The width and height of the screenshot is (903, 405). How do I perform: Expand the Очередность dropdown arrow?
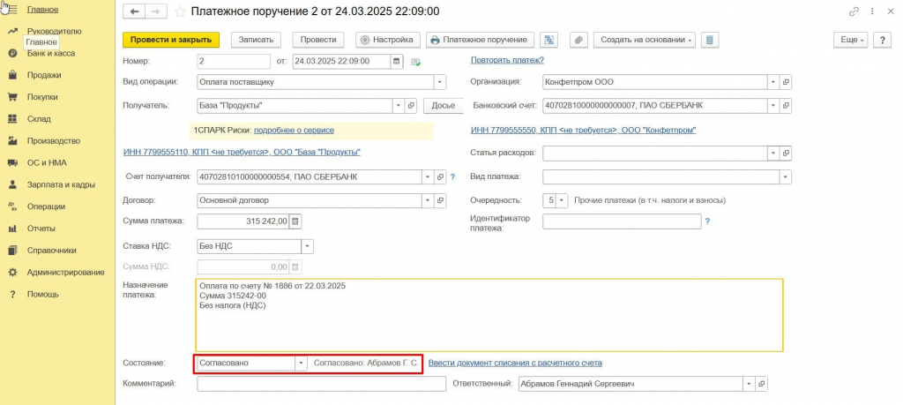click(563, 200)
